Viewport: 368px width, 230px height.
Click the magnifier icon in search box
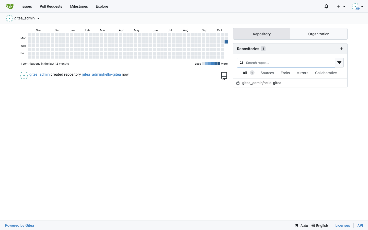point(241,63)
